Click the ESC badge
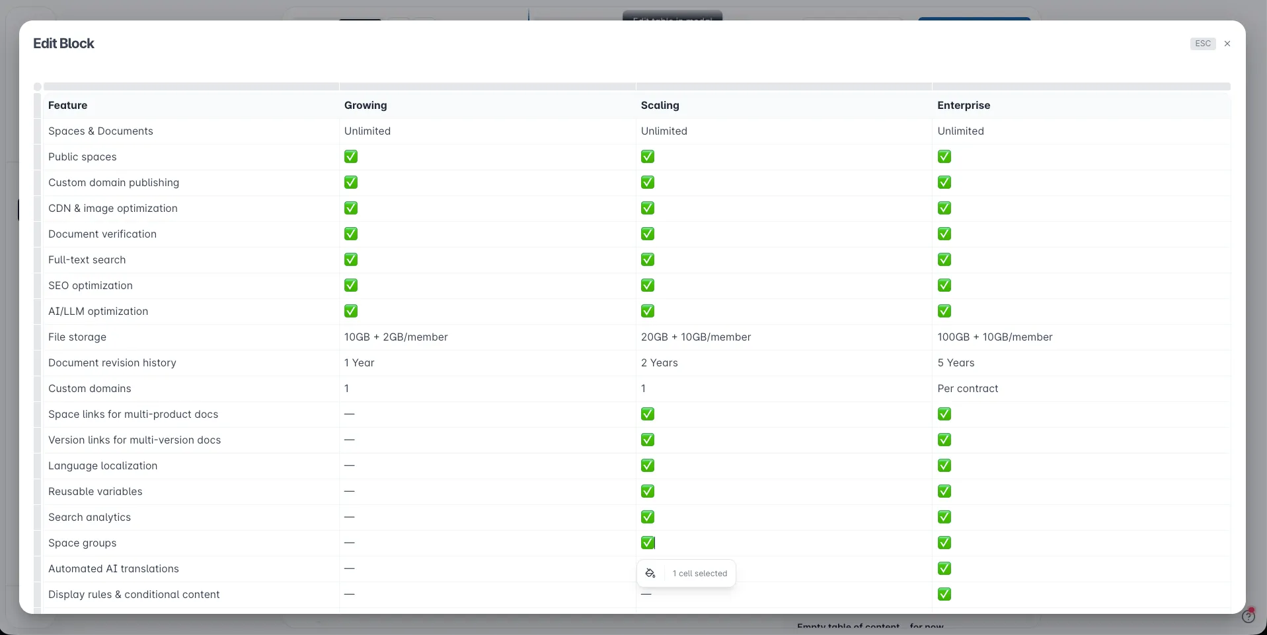The width and height of the screenshot is (1267, 635). pyautogui.click(x=1203, y=44)
